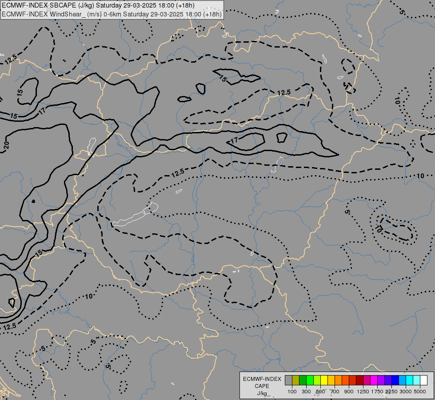Click the SBCAPE title line in the header
The height and width of the screenshot is (400, 435).
[98, 5]
